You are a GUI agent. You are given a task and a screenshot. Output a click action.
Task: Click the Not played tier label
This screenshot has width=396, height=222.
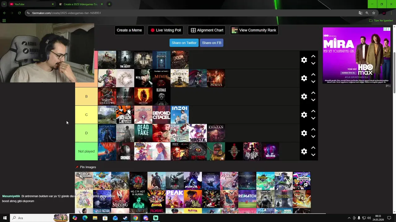tap(86, 151)
